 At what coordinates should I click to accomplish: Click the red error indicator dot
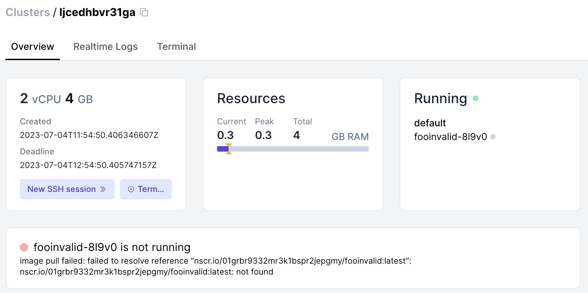(24, 247)
